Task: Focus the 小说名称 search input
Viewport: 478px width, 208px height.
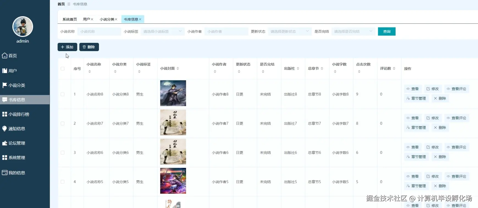Action: click(99, 32)
